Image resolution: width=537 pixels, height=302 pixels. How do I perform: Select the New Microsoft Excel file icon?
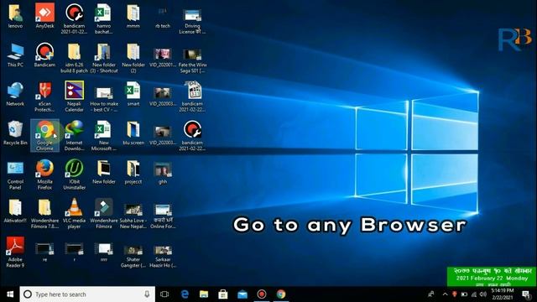coord(104,136)
